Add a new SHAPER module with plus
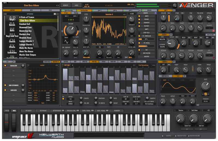218x141 pixels. tap(174, 62)
